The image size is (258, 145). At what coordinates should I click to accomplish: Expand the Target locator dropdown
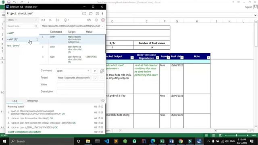click(x=95, y=78)
